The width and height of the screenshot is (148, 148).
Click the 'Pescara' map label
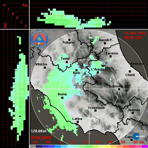point(137,64)
